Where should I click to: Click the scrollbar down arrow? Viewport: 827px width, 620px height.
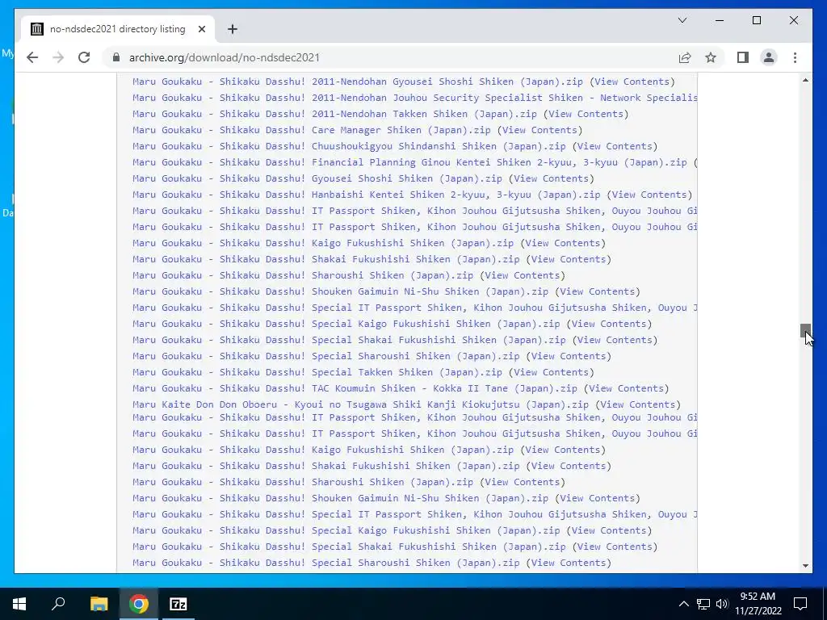point(805,566)
